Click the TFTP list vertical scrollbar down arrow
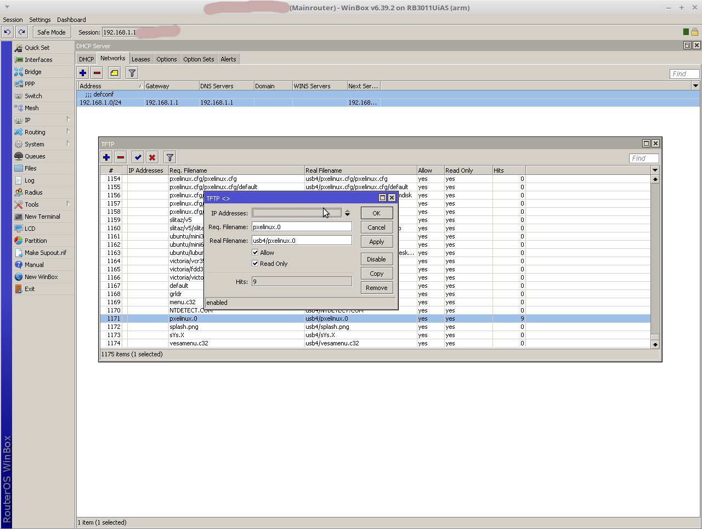The width and height of the screenshot is (702, 529). point(655,344)
